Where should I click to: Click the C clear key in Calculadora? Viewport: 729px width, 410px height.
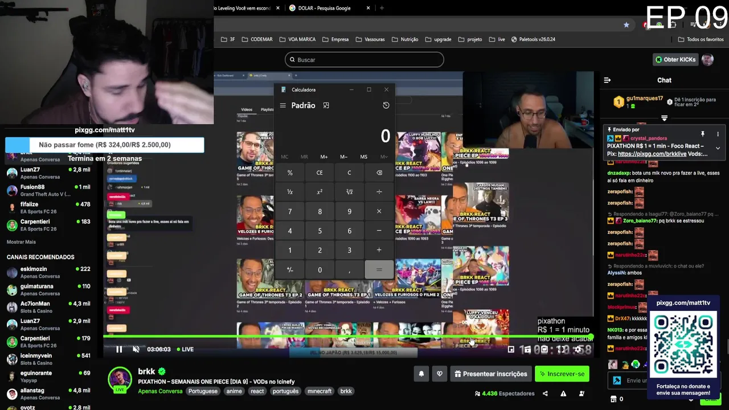(x=349, y=173)
